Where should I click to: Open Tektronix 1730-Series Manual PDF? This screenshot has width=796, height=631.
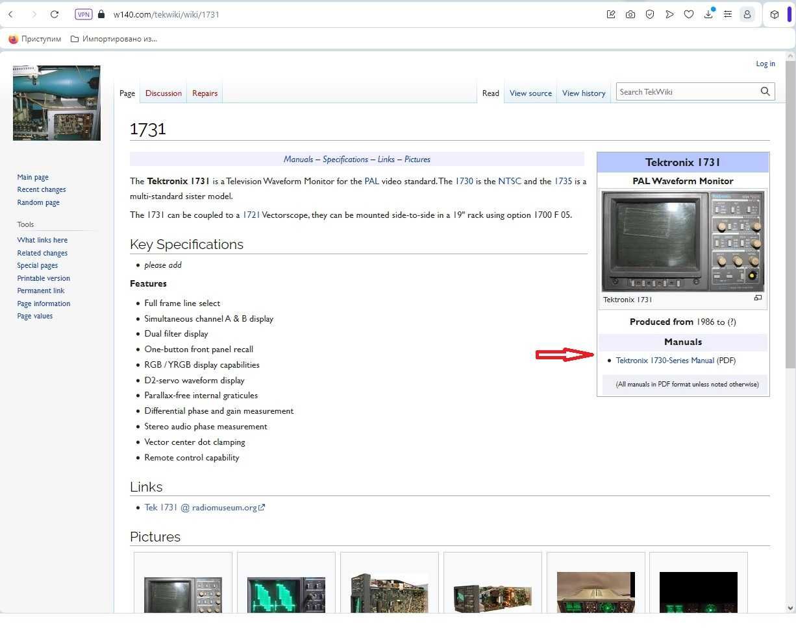pos(665,361)
